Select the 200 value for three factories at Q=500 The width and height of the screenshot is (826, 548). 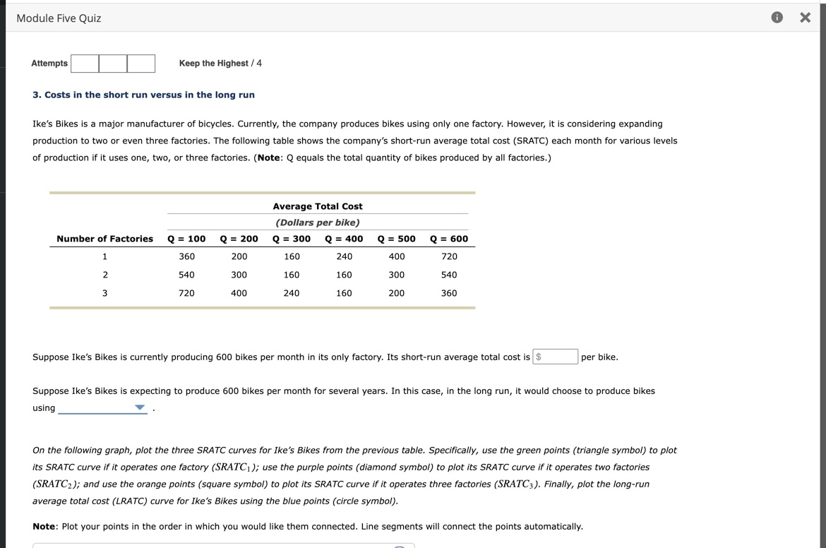[396, 293]
